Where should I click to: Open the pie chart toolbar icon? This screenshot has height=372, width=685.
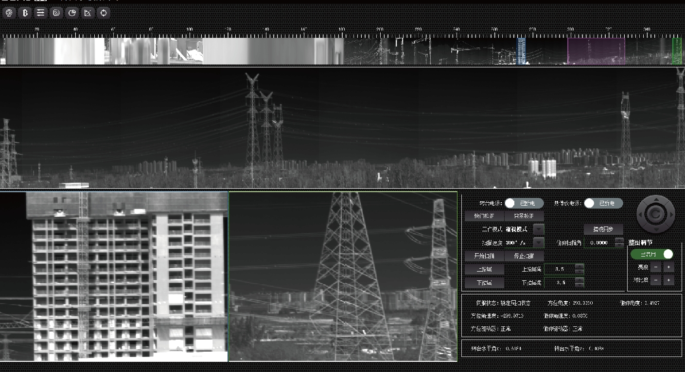tap(72, 13)
